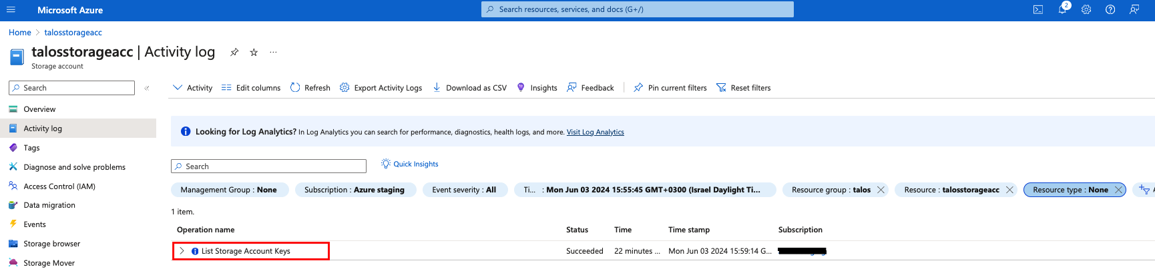Open the top bar feedback icon
Image resolution: width=1155 pixels, height=273 pixels.
(x=1134, y=10)
